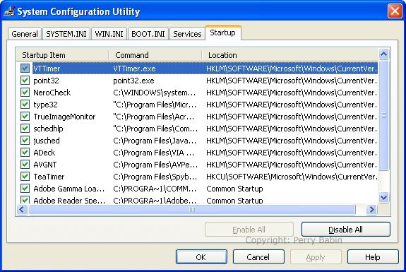Select the TeaTimer row name
Image resolution: width=406 pixels, height=272 pixels.
pos(49,177)
